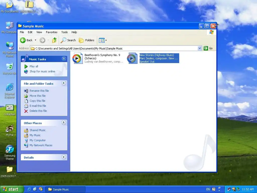Viewport: 257px width, 193px height.
Task: Open the Search pane
Action: point(68,40)
